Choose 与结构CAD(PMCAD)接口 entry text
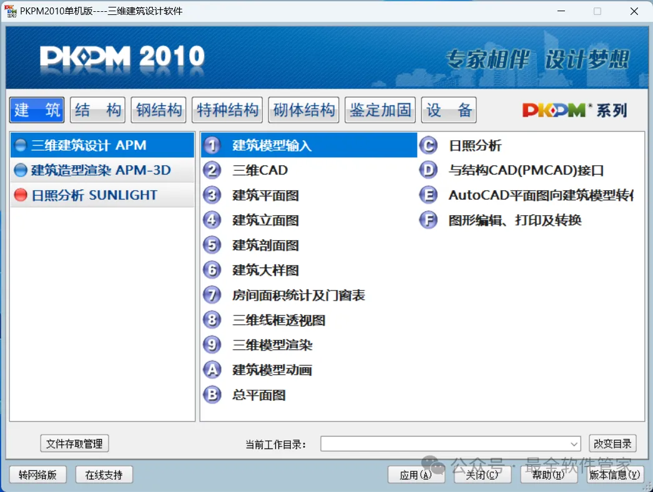Viewport: 653px width, 492px height. (x=526, y=170)
